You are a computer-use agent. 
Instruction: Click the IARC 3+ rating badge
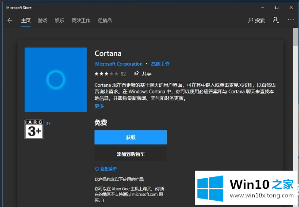click(34, 129)
